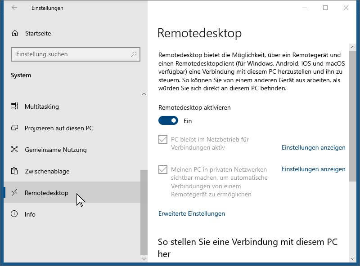Screen dimensions: 360x266
Task: Click the Remotedesktop sidebar icon
Action: click(x=14, y=192)
